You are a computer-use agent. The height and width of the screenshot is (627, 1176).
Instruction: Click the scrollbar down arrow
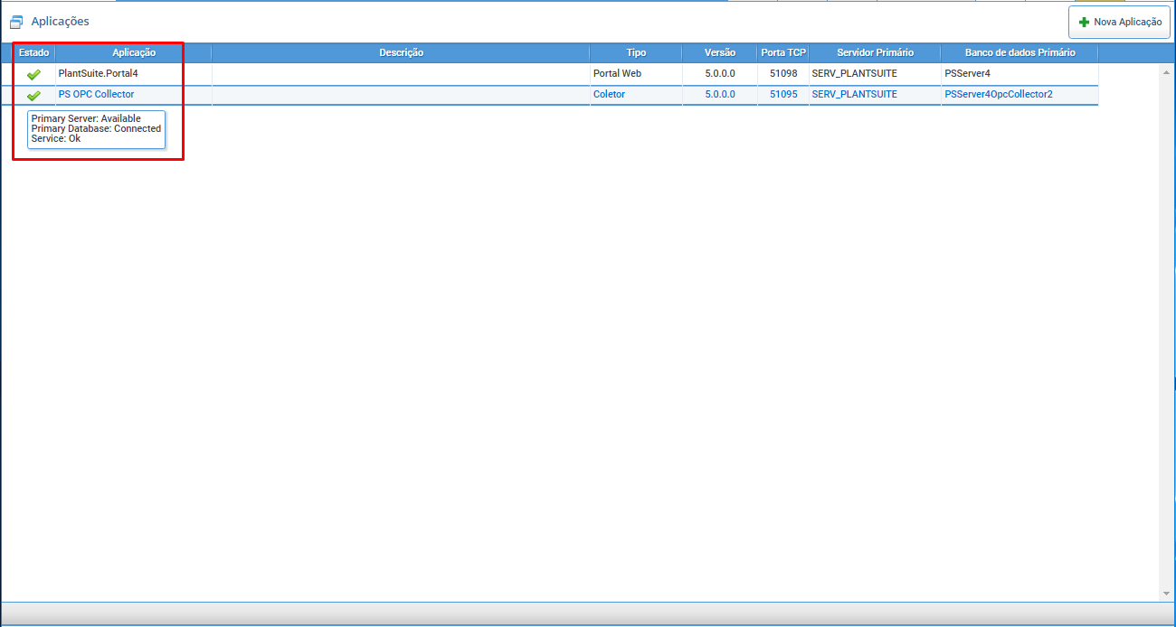click(x=1165, y=594)
